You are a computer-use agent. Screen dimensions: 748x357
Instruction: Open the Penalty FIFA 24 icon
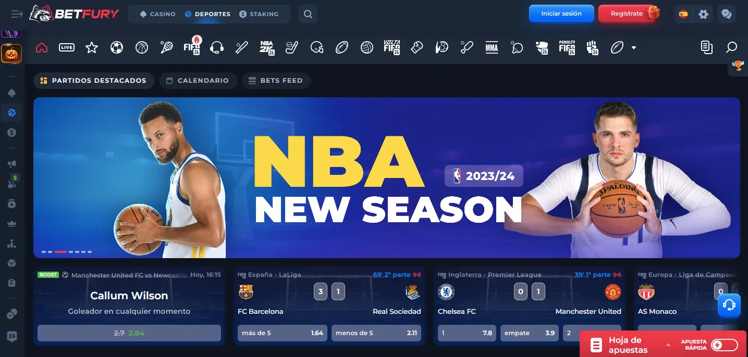point(567,48)
